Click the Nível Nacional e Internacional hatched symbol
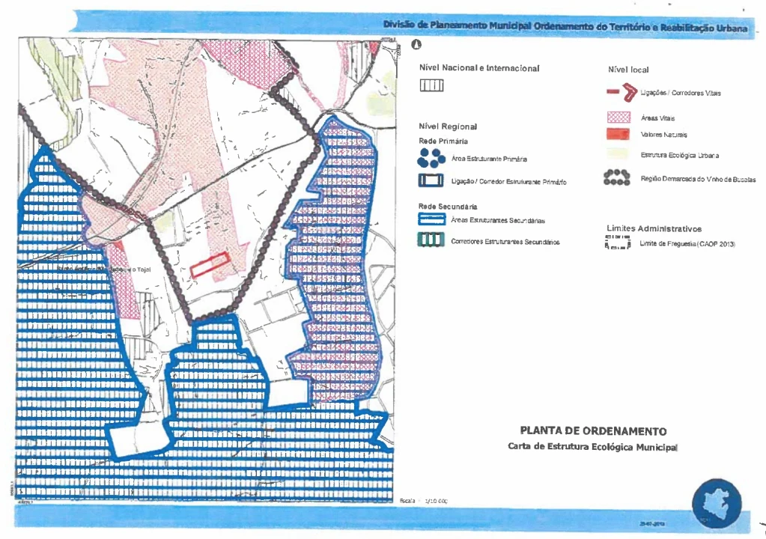 point(432,85)
